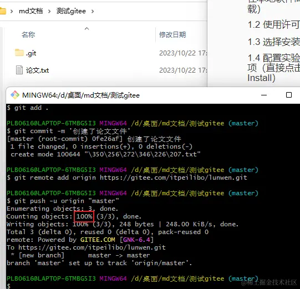Click the git remote add origin command

click(127, 178)
